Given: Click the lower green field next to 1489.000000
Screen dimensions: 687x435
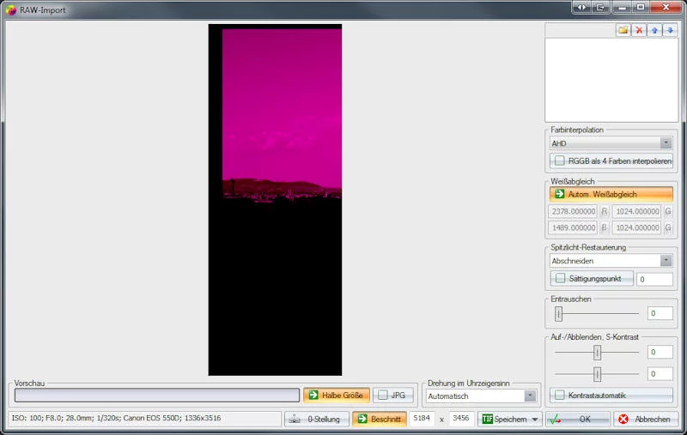Looking at the screenshot, I should tap(637, 227).
